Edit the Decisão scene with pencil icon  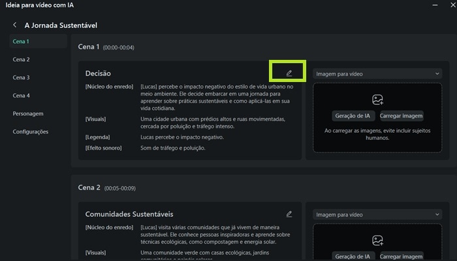tap(289, 74)
